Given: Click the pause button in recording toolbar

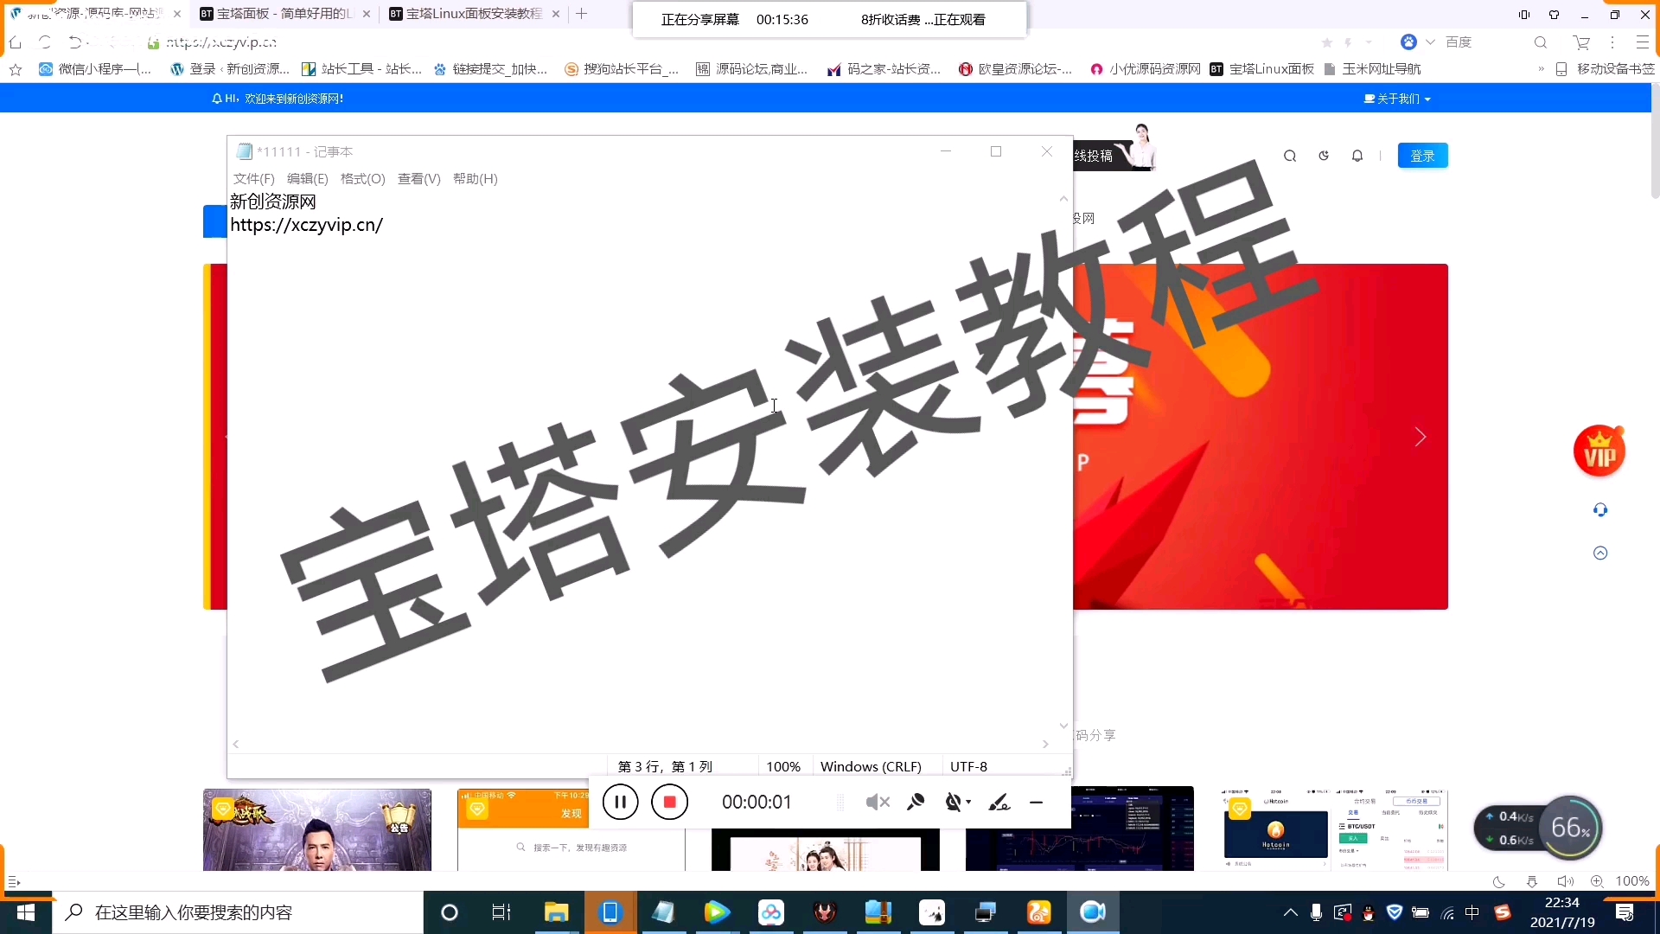Looking at the screenshot, I should click(619, 802).
